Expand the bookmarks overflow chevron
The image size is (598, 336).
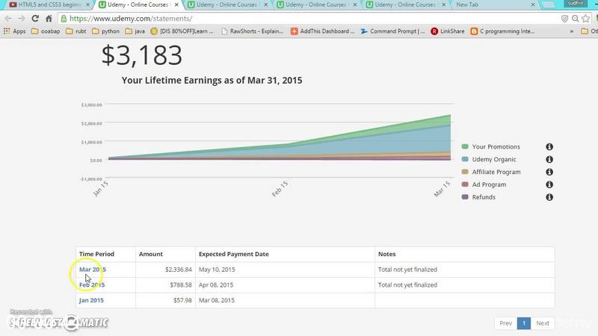coord(572,31)
